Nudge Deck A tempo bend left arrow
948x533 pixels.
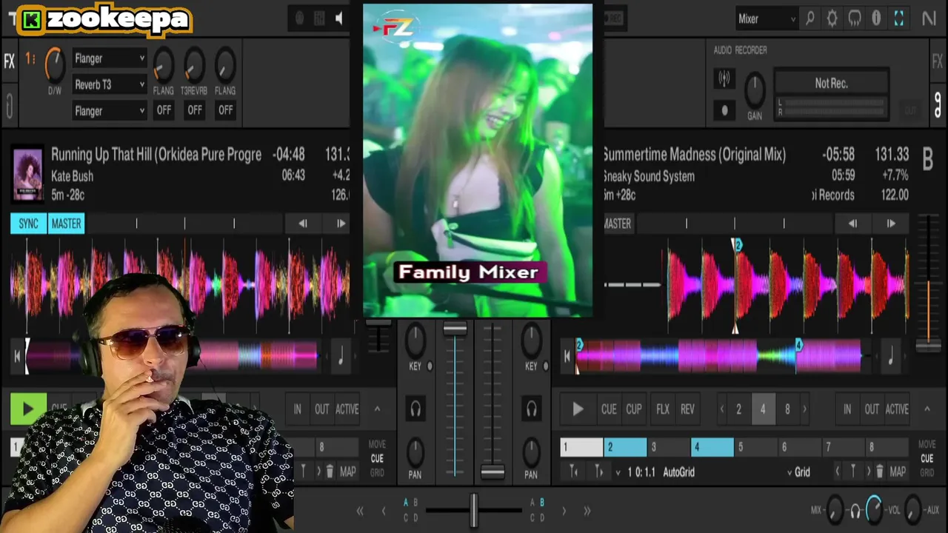click(x=303, y=224)
